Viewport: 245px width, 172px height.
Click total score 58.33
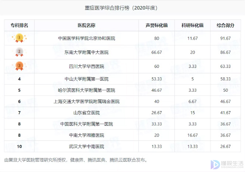coord(226,79)
